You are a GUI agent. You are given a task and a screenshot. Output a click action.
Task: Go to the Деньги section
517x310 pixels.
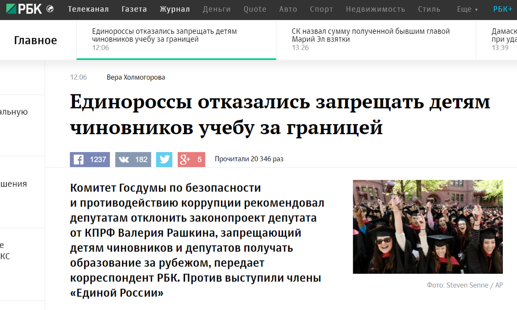(217, 9)
